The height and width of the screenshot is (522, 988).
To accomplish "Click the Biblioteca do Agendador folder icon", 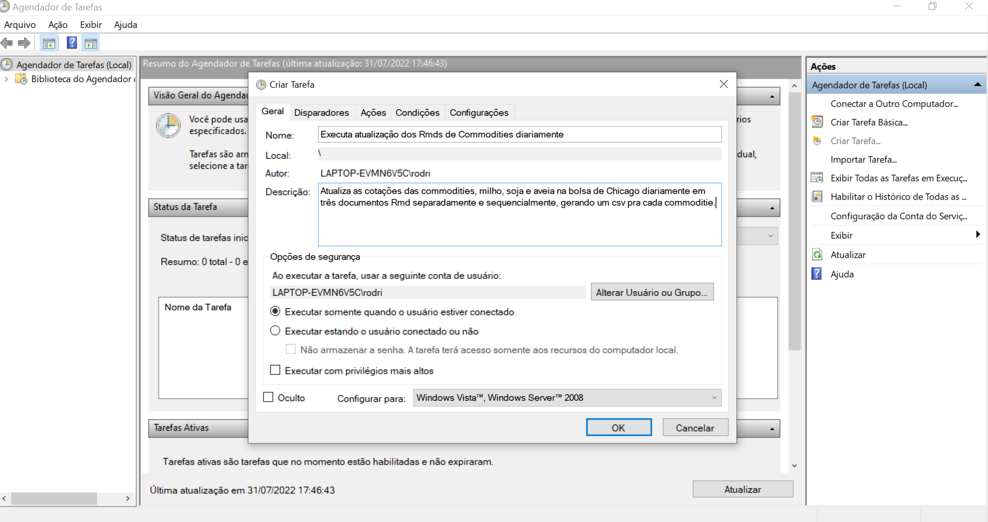I will (x=21, y=78).
